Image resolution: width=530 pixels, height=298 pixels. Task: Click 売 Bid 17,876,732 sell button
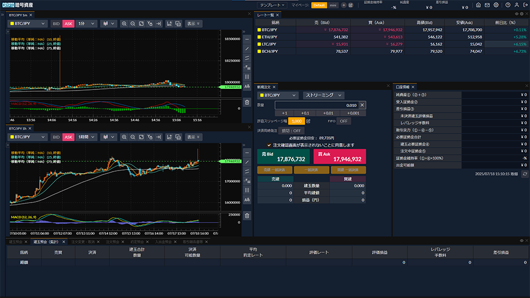[x=283, y=156]
